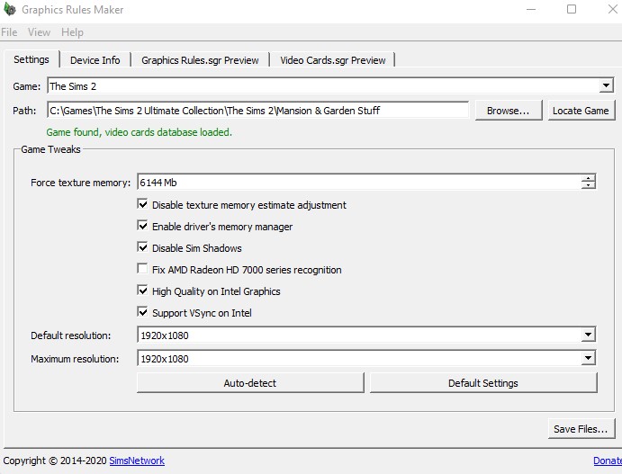Uncheck Disable Sim Shadows

click(142, 247)
